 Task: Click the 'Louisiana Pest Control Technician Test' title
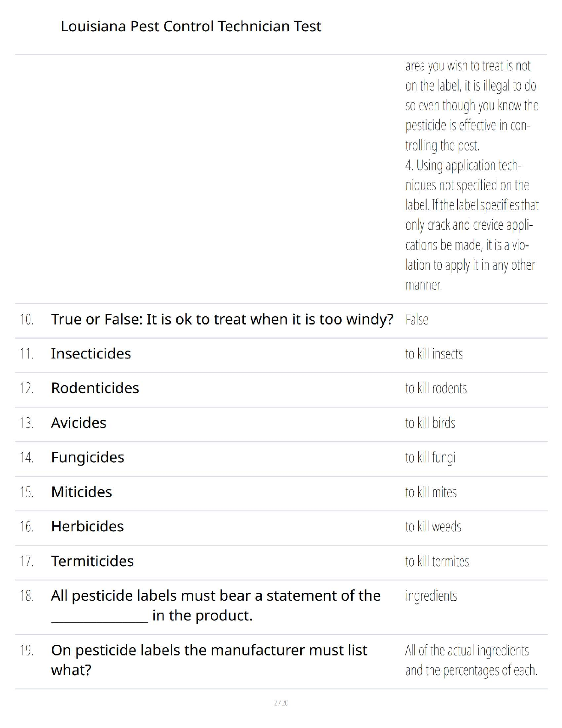click(x=191, y=26)
